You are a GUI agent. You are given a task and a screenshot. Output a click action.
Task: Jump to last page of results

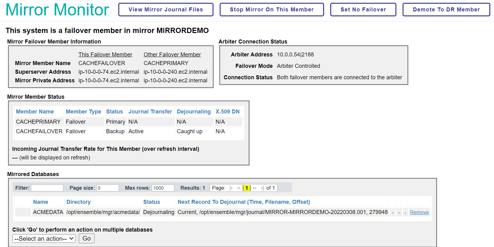[262, 188]
